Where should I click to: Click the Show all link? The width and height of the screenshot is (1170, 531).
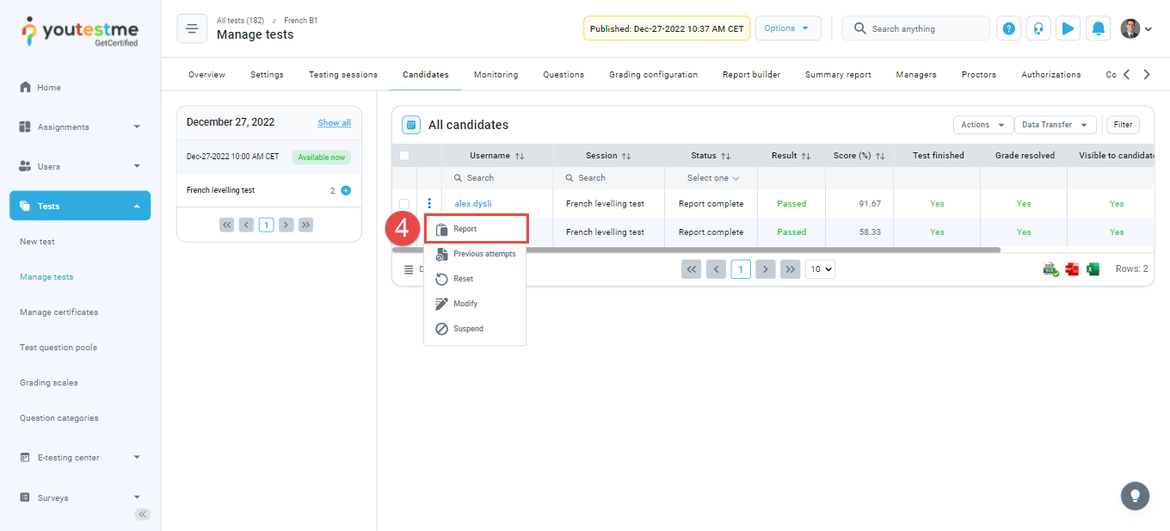(334, 123)
